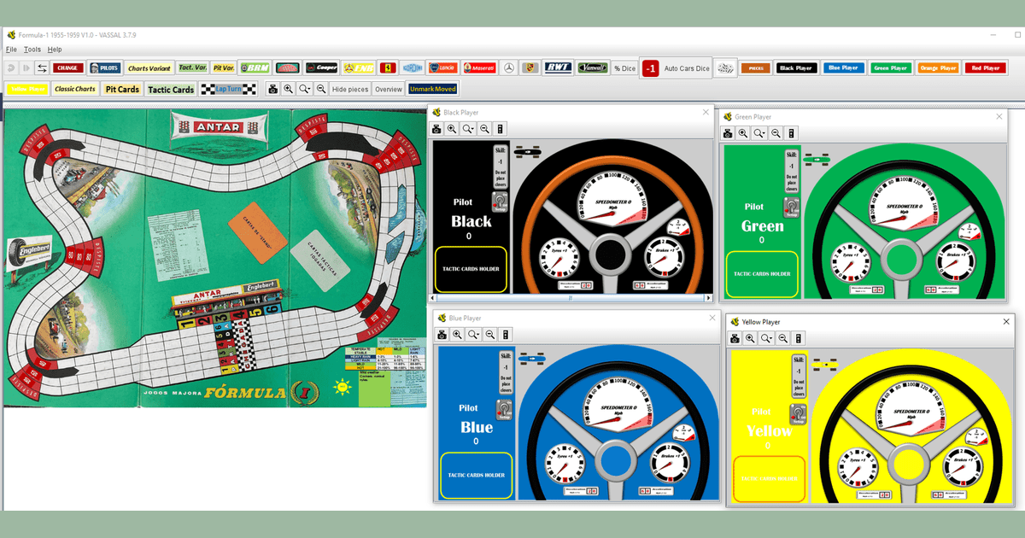Open the Vanwall team button

pos(592,67)
